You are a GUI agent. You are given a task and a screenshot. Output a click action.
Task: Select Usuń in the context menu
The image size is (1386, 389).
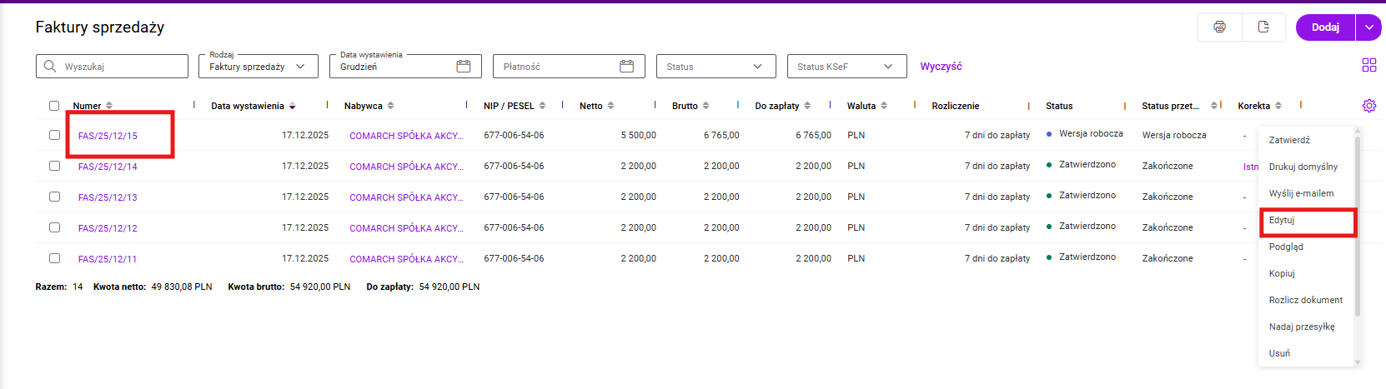pyautogui.click(x=1279, y=353)
